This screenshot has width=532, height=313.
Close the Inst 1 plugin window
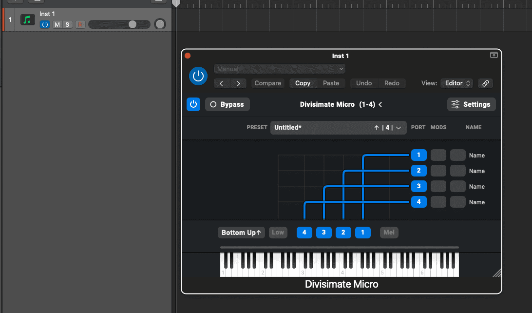188,56
